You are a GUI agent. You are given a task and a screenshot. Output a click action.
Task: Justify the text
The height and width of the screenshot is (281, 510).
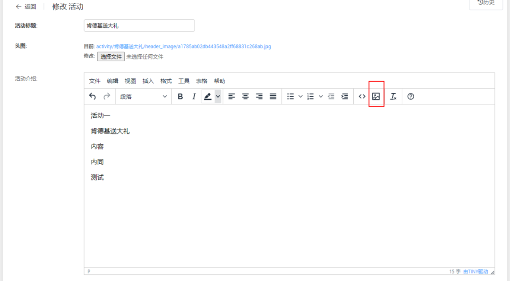tap(273, 97)
